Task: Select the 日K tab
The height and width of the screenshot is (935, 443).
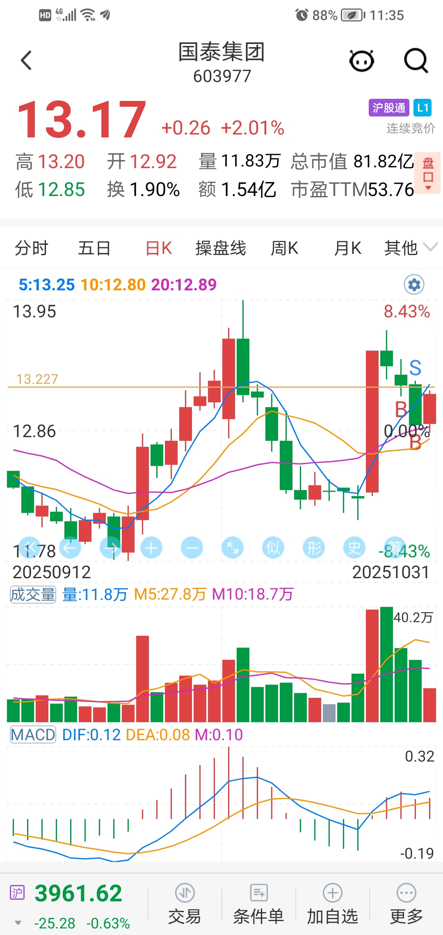Action: tap(158, 248)
